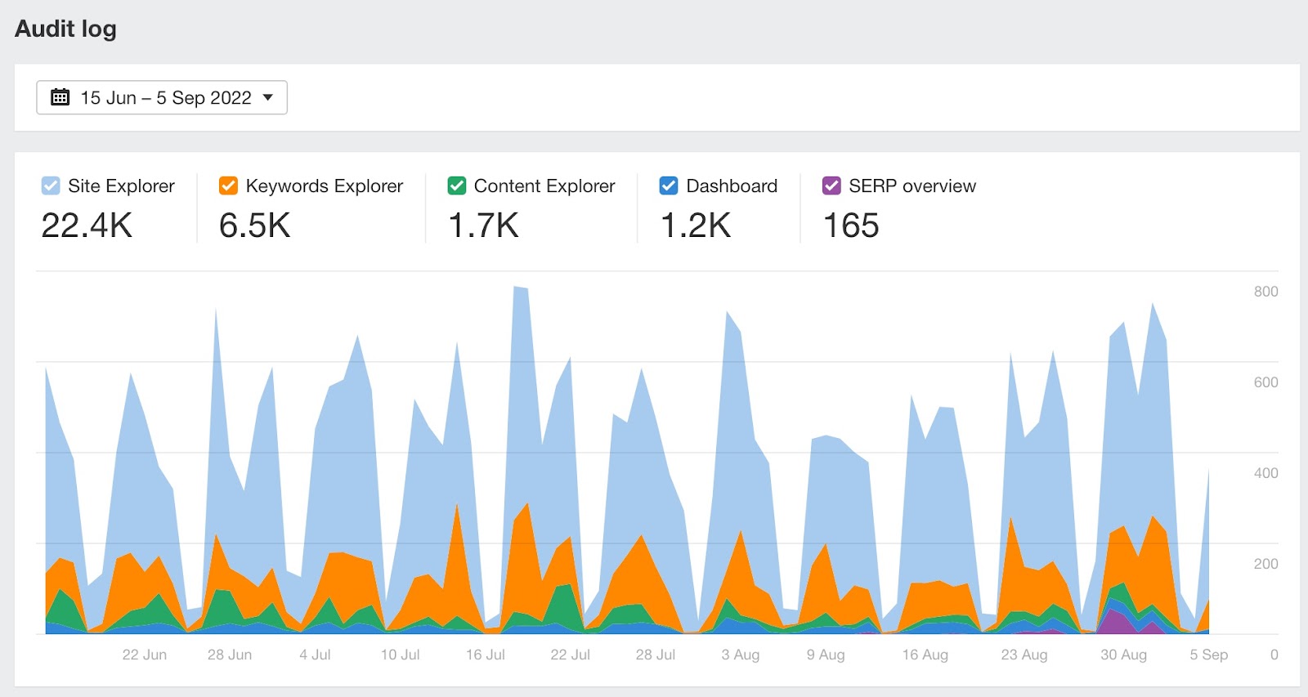Click the calendar icon in date selector

60,97
